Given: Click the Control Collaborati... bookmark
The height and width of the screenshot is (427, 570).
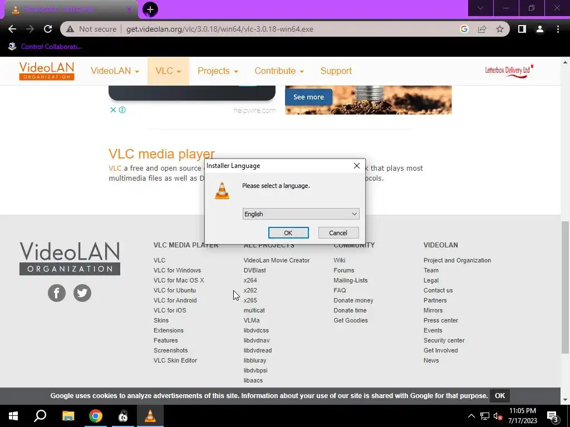Looking at the screenshot, I should point(45,47).
